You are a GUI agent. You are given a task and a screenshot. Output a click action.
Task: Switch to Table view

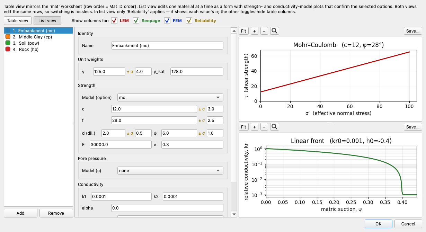(x=17, y=21)
